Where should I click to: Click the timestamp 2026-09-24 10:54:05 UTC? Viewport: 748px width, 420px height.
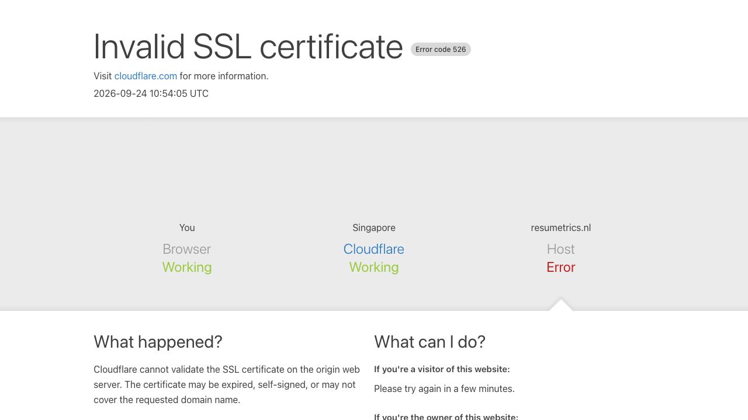tap(151, 93)
